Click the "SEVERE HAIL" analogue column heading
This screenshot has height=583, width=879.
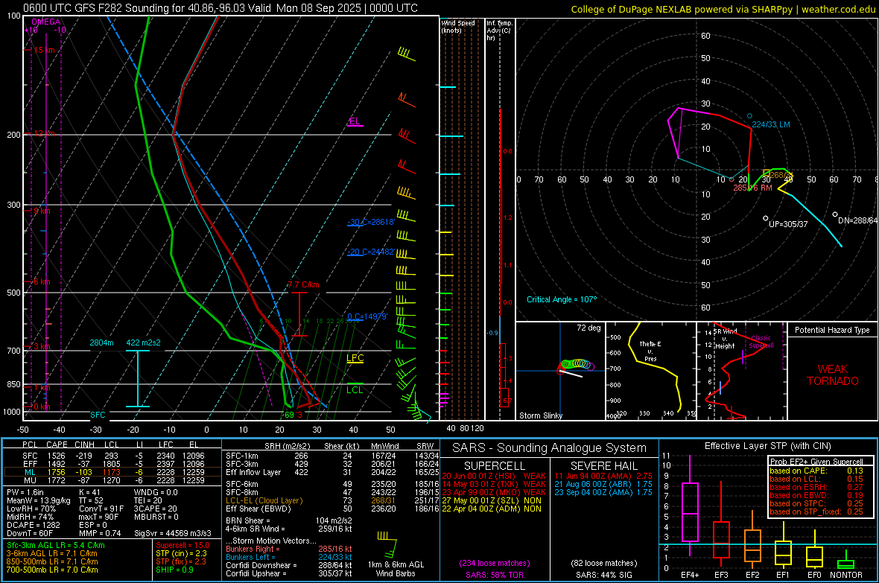tap(604, 466)
